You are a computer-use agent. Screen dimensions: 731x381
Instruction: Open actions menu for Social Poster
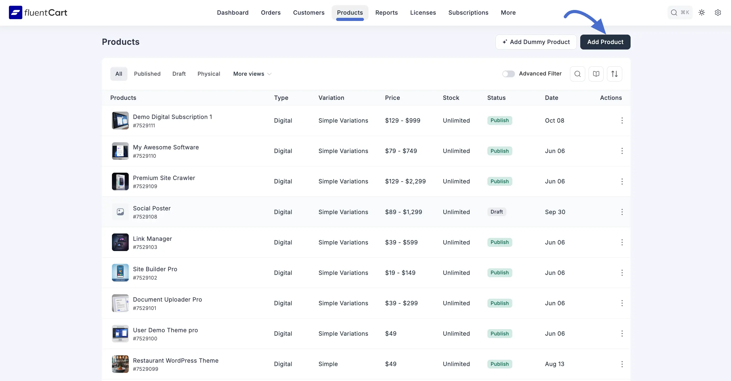click(622, 212)
